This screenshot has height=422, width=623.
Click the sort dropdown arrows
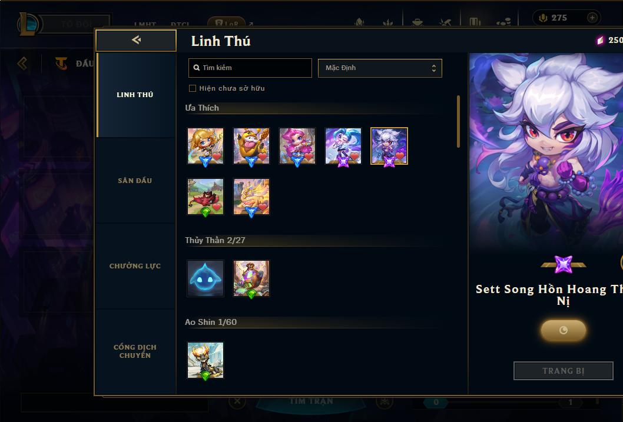point(434,68)
